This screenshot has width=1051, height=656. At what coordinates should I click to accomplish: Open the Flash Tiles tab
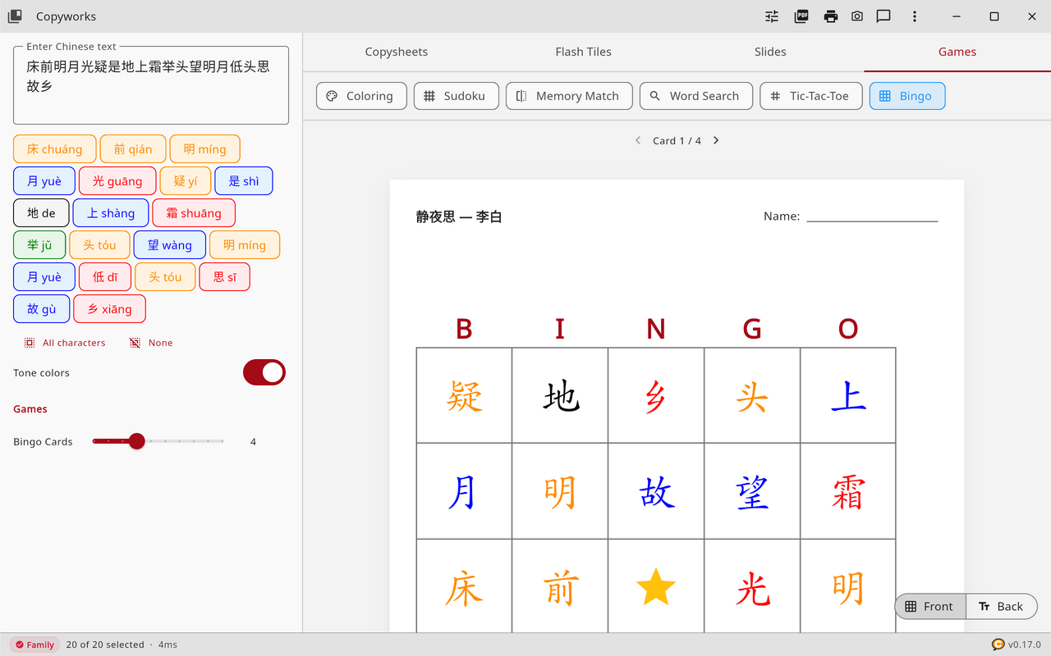point(583,52)
